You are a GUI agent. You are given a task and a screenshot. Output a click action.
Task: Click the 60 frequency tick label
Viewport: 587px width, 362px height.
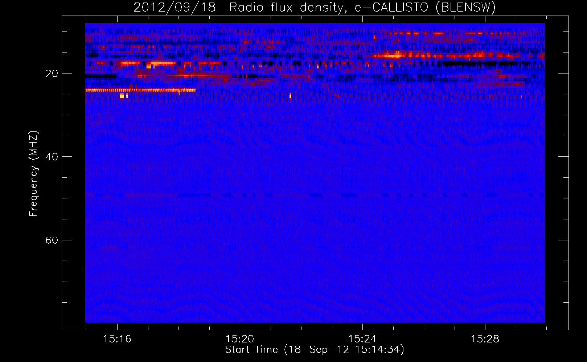pyautogui.click(x=52, y=240)
